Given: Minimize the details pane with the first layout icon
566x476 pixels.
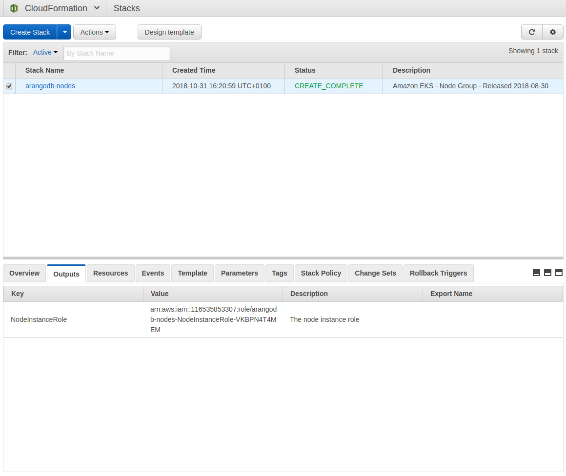Looking at the screenshot, I should coord(536,273).
